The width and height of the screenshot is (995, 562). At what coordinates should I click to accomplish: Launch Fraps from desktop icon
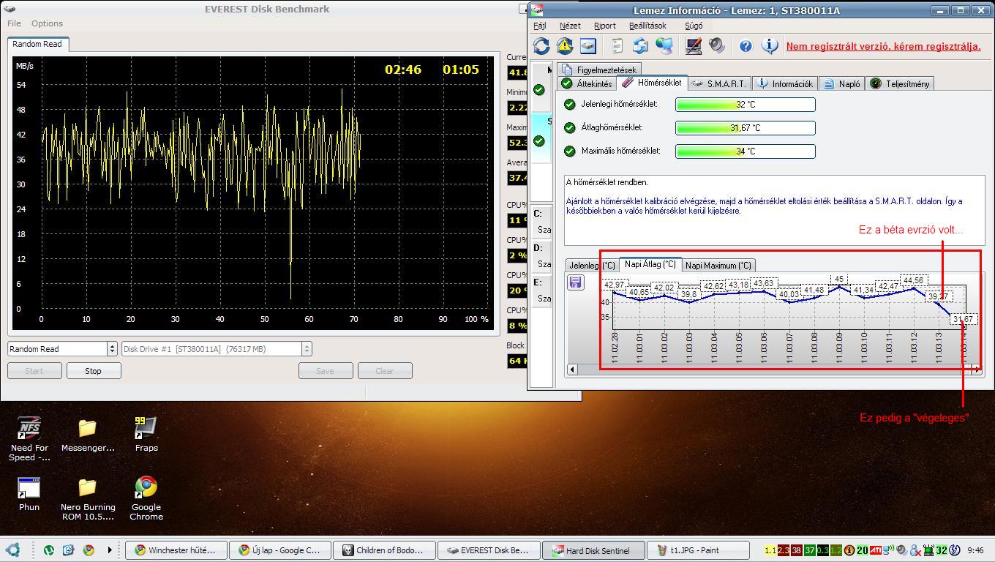[x=146, y=434]
